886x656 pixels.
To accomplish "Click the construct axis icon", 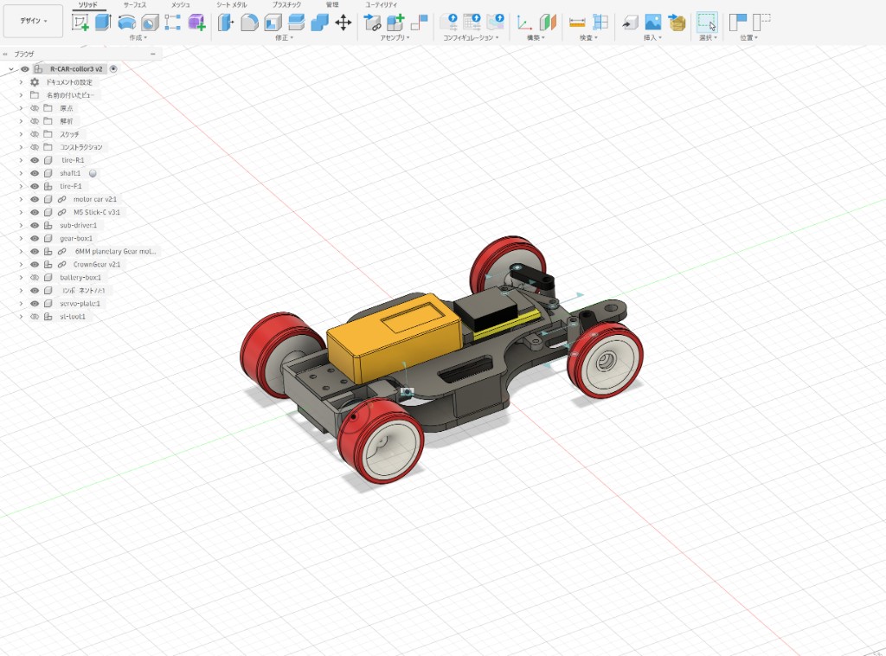I will (524, 23).
